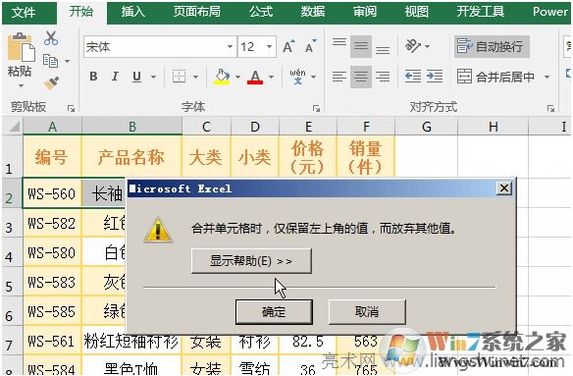Image resolution: width=573 pixels, height=376 pixels.
Task: Apply the red font color
Action: (255, 77)
